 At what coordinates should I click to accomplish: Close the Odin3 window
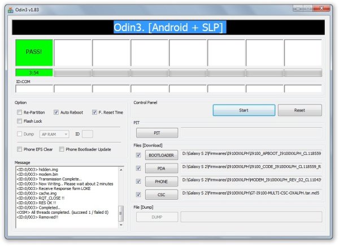pos(321,8)
